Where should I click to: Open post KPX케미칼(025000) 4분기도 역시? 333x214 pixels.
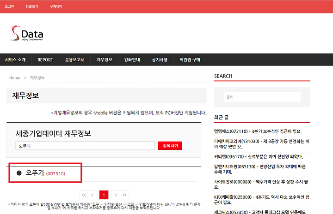(262, 200)
